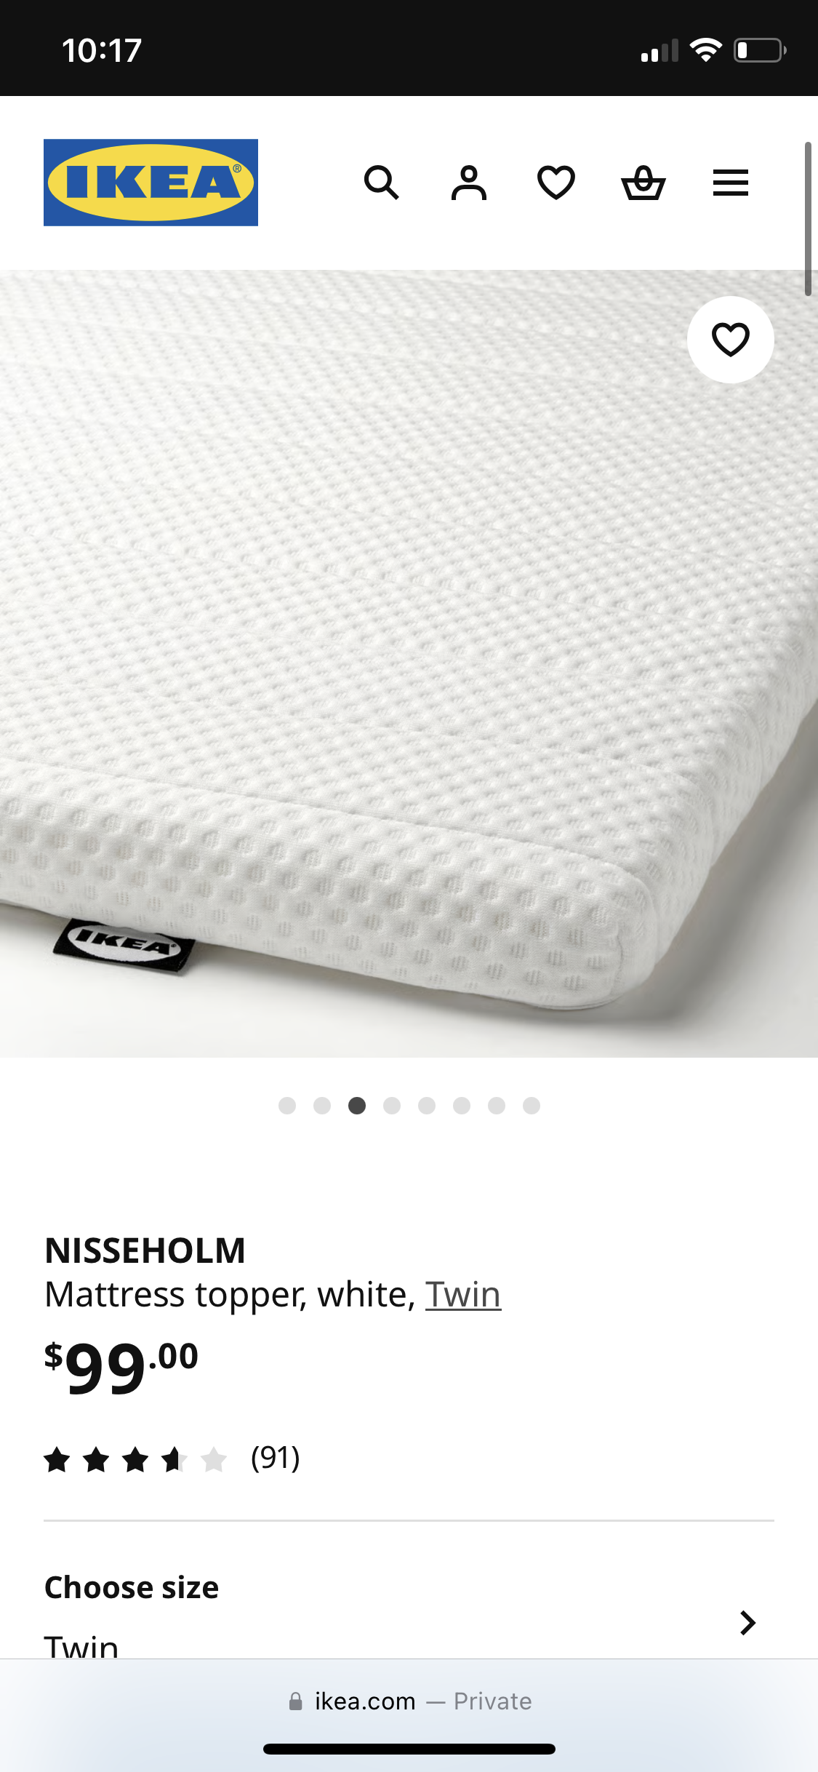The height and width of the screenshot is (1772, 818).
Task: Tap the Twin size link in title
Action: [463, 1295]
